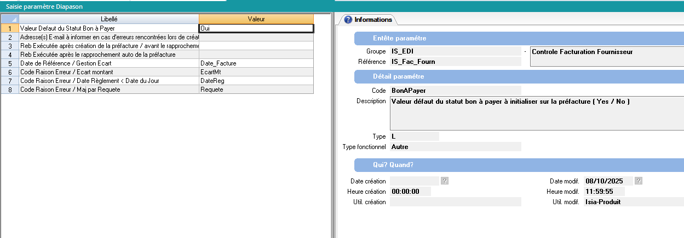684x238 pixels.
Task: Click the Valeur column header
Action: pyautogui.click(x=256, y=19)
